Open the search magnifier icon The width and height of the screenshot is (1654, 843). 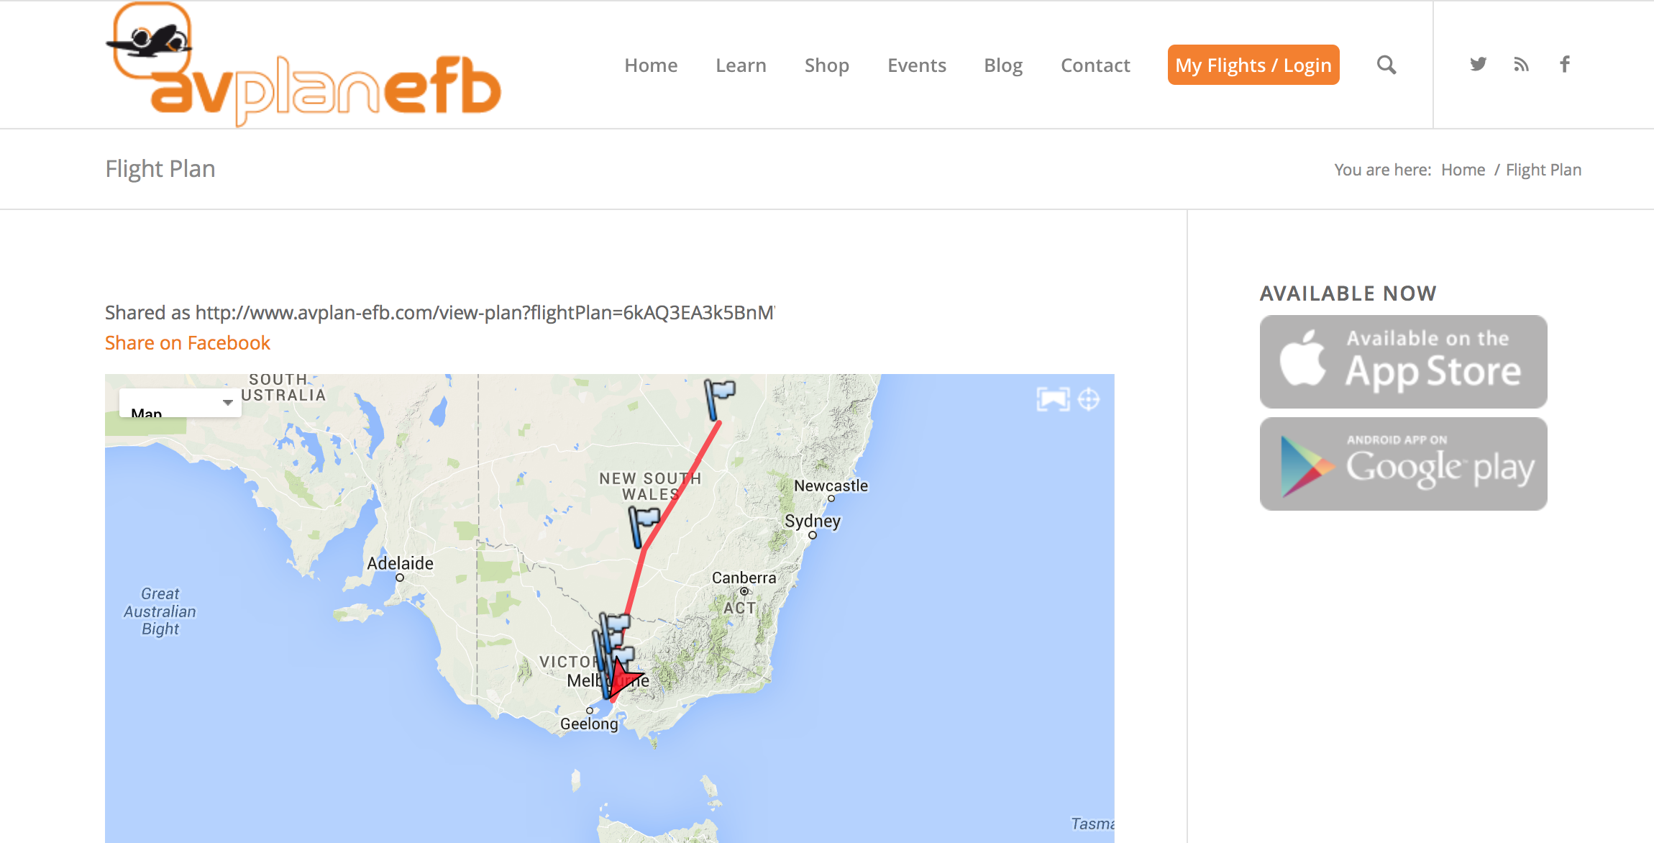coord(1386,65)
